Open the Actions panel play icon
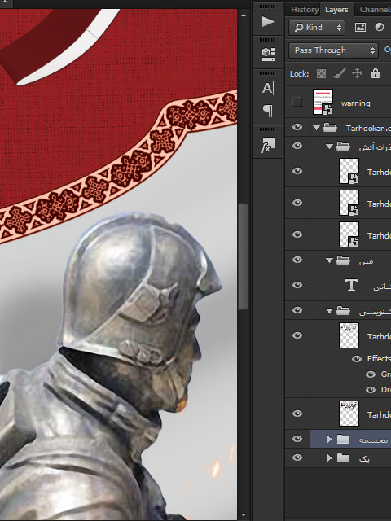 (268, 22)
